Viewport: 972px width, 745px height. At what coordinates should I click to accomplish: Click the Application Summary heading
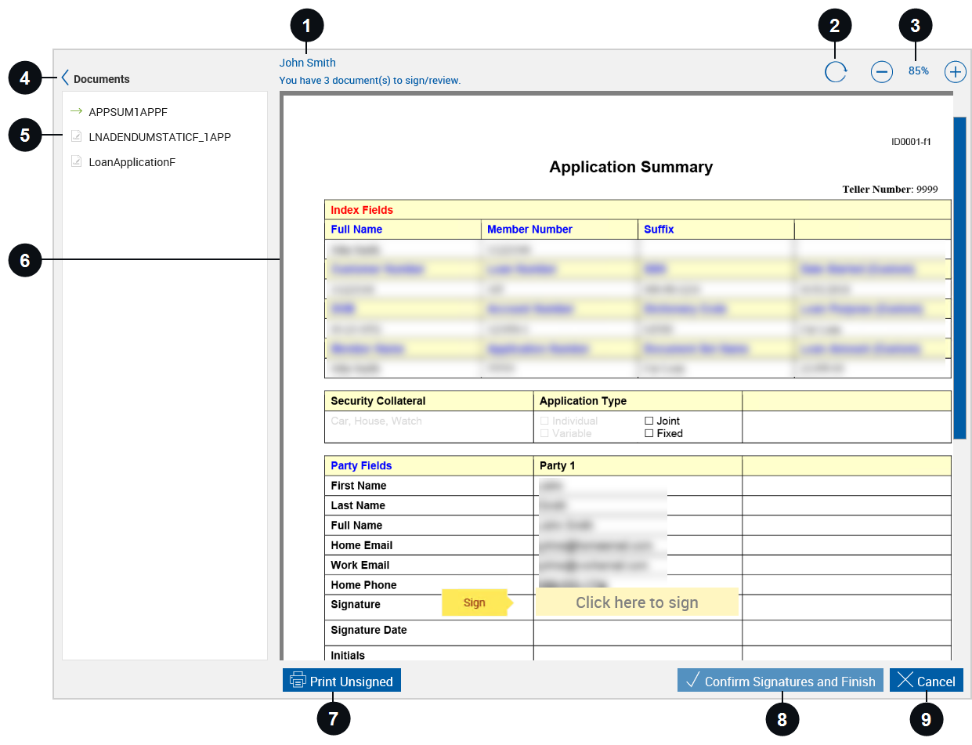[631, 167]
